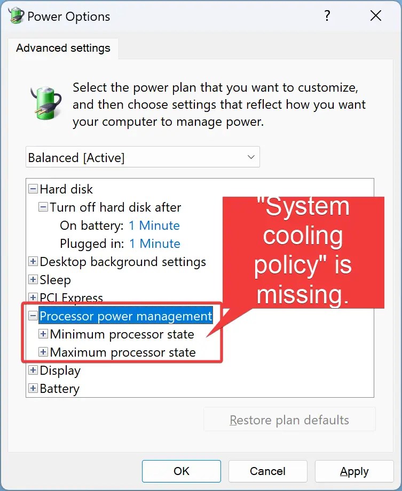402x491 pixels.
Task: Confirm changes with the OK button
Action: tap(181, 471)
